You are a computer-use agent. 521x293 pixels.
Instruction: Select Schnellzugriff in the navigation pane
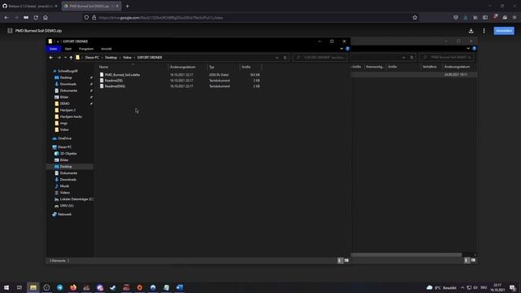tap(68, 71)
